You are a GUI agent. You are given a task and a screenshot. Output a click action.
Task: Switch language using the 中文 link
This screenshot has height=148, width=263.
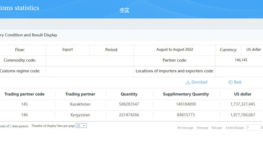pyautogui.click(x=124, y=10)
